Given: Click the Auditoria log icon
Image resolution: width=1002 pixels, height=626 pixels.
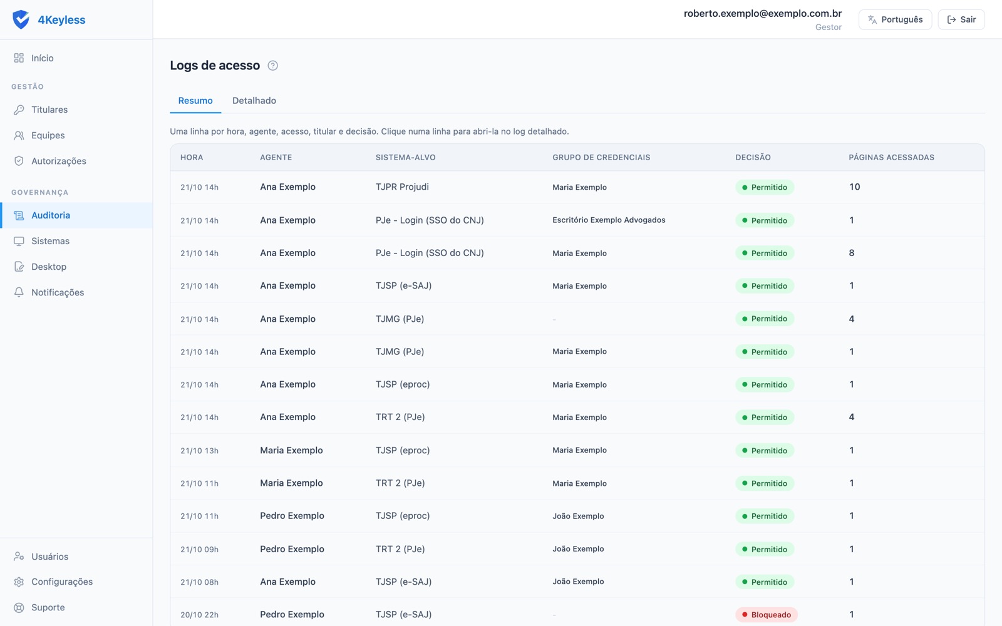Looking at the screenshot, I should [19, 215].
